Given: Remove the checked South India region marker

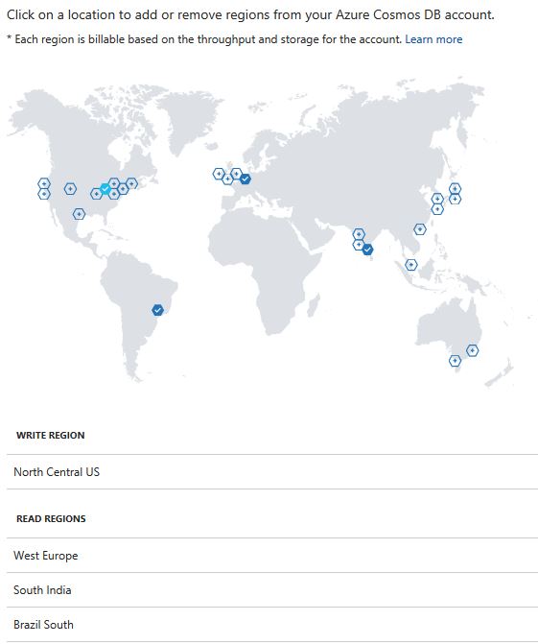Looking at the screenshot, I should click(367, 250).
